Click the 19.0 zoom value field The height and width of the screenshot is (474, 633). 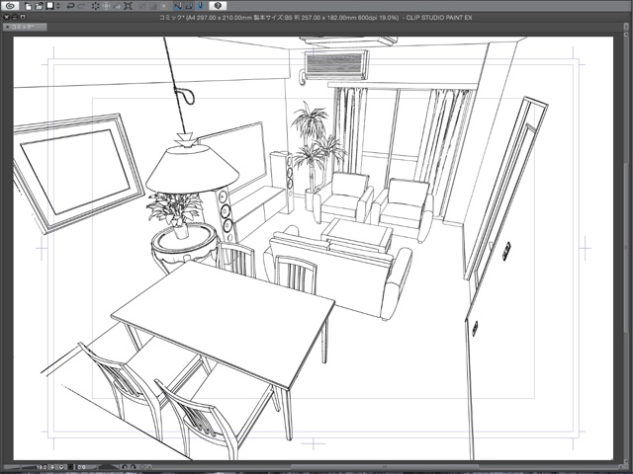[x=42, y=467]
